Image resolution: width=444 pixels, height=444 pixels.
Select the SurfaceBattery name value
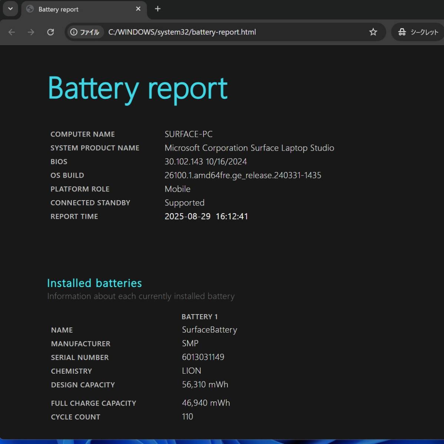pyautogui.click(x=210, y=330)
